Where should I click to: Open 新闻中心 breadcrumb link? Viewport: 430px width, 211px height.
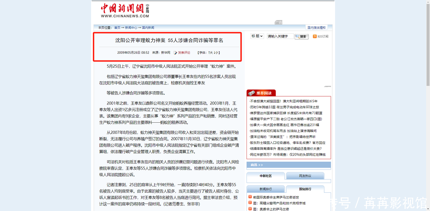pyautogui.click(x=131, y=28)
